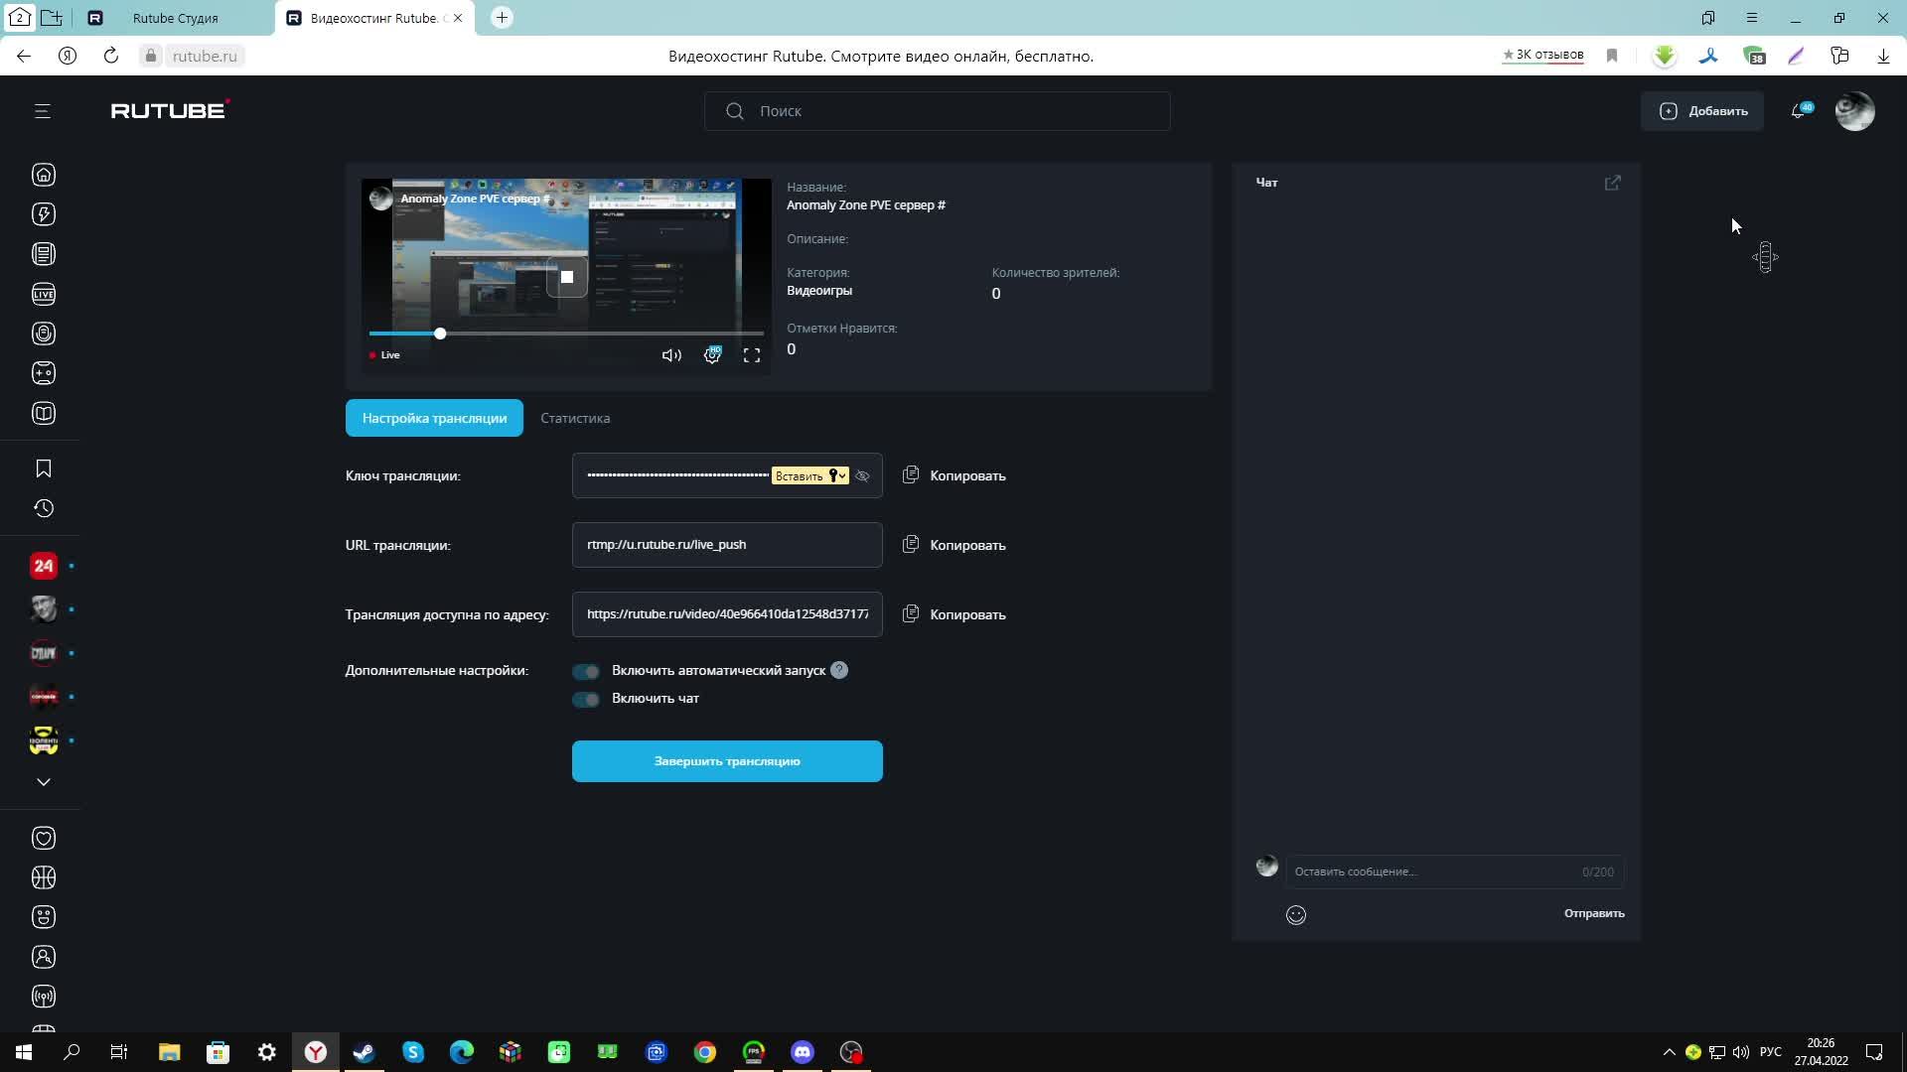The height and width of the screenshot is (1072, 1907).
Task: Expand more subscriptions chevron in sidebar
Action: [x=44, y=782]
